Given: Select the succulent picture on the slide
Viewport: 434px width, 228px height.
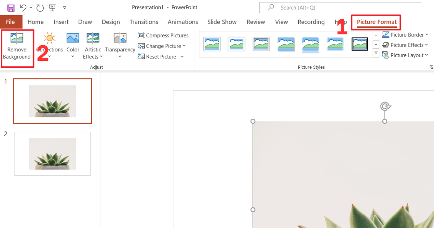Looking at the screenshot, I should (344, 175).
